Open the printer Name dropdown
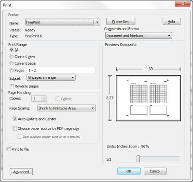Viewport: 193px width, 182px height. (x=63, y=22)
